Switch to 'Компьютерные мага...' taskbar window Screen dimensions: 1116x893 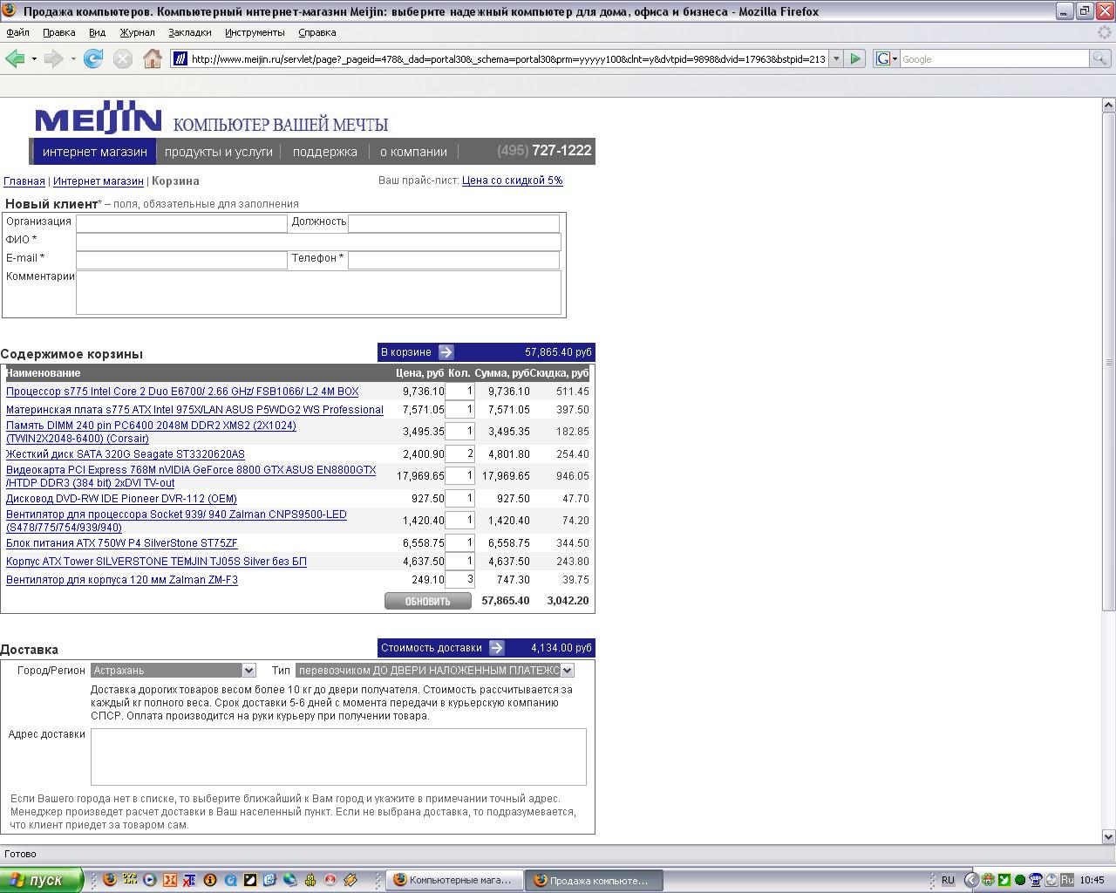[x=455, y=880]
